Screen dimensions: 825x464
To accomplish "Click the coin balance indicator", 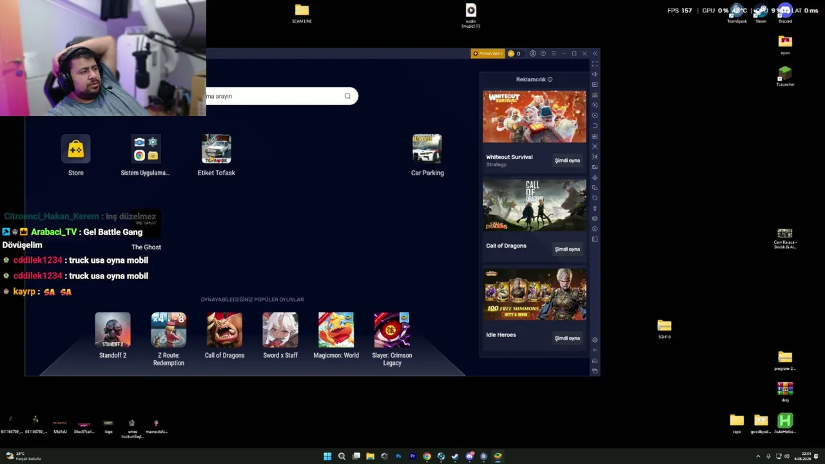I will tap(514, 53).
